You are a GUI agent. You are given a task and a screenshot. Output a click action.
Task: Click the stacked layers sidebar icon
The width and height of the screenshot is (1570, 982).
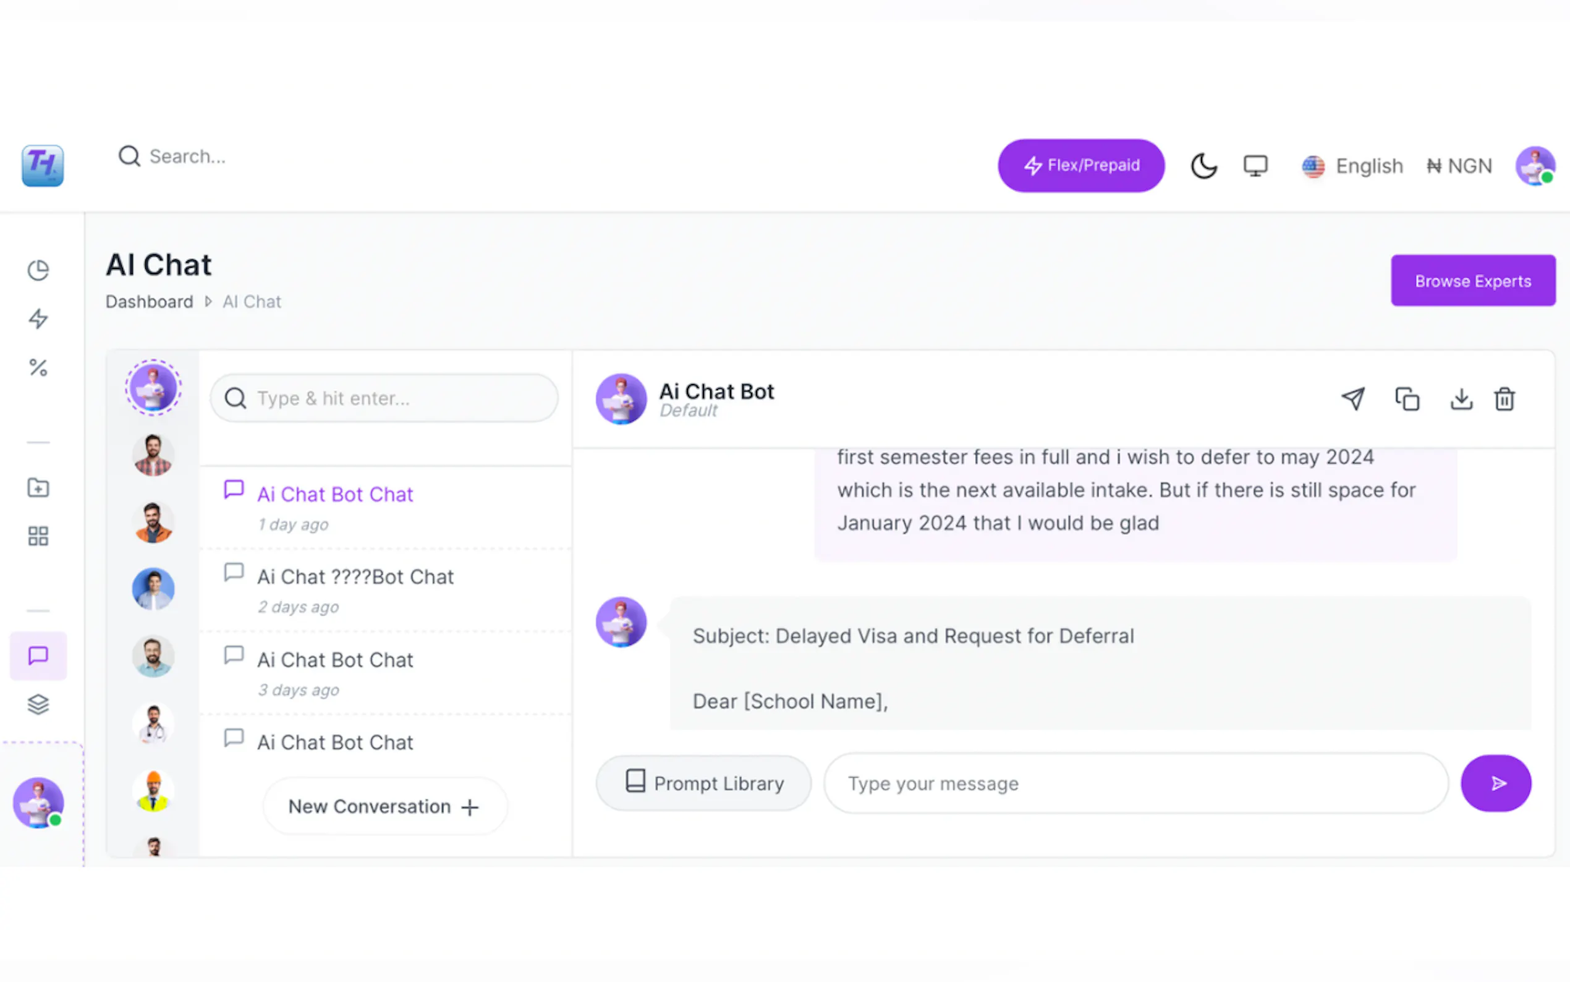[38, 705]
